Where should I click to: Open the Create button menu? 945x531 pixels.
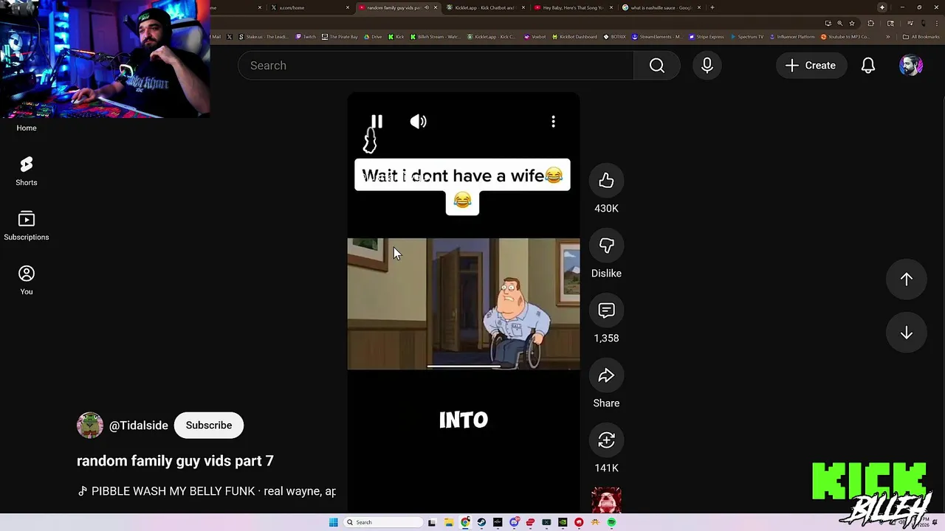[811, 66]
